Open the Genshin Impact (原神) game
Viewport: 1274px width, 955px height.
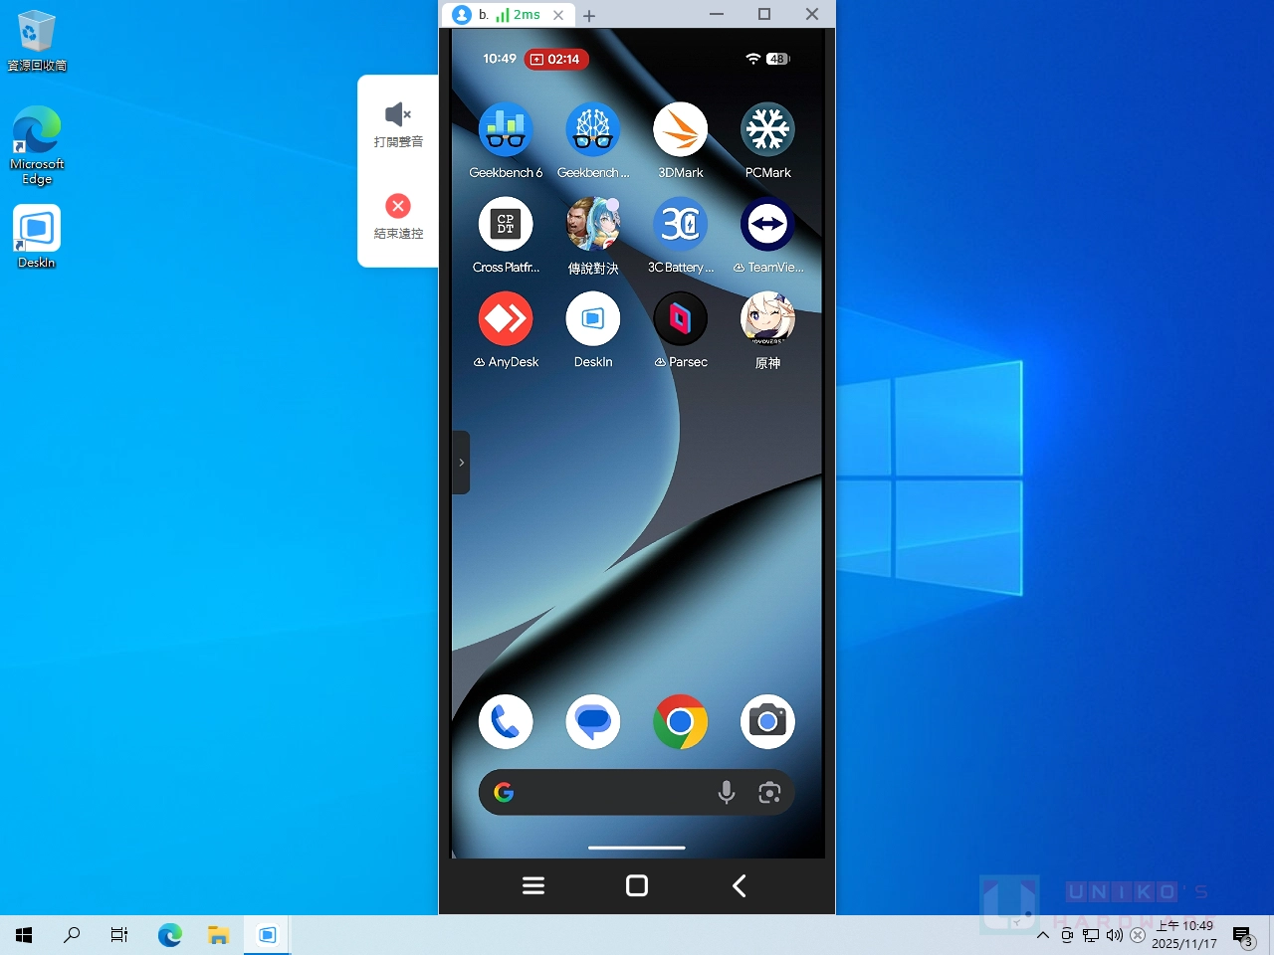point(767,319)
